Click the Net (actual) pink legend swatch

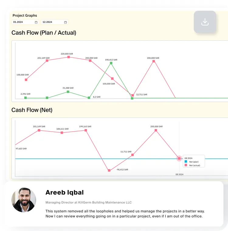[186, 165]
